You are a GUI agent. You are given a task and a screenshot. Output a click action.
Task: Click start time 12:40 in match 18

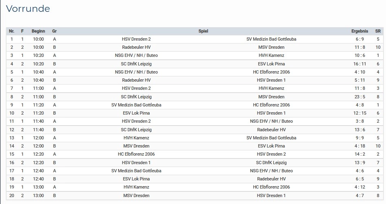tap(38, 179)
